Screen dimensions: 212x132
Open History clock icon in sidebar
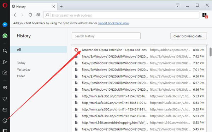(x=5, y=120)
